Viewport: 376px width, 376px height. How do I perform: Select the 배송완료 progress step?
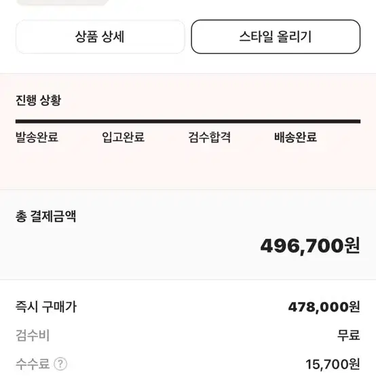[295, 137]
